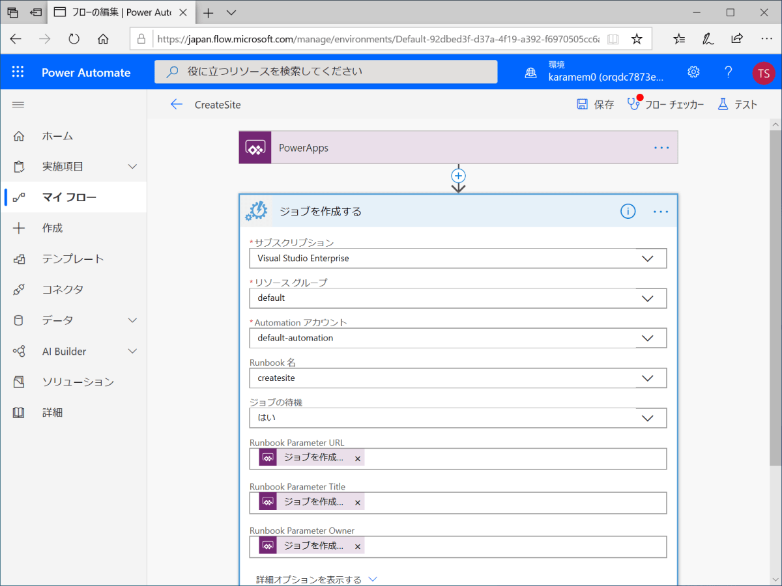This screenshot has width=782, height=586.
Task: Open the TS account avatar
Action: click(x=763, y=73)
